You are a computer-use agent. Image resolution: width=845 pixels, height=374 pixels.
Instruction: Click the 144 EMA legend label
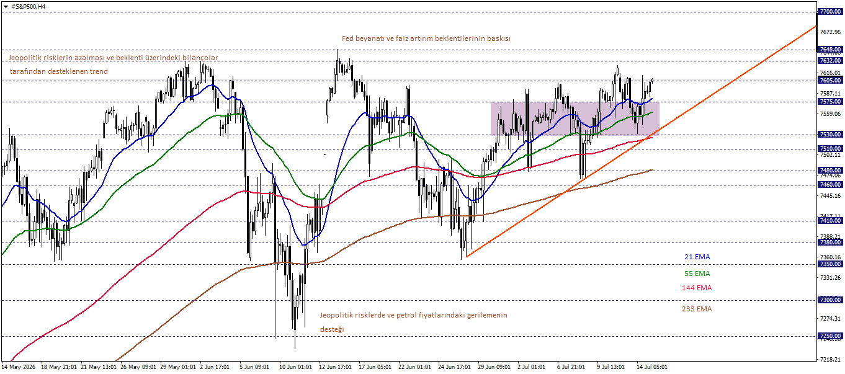click(697, 288)
